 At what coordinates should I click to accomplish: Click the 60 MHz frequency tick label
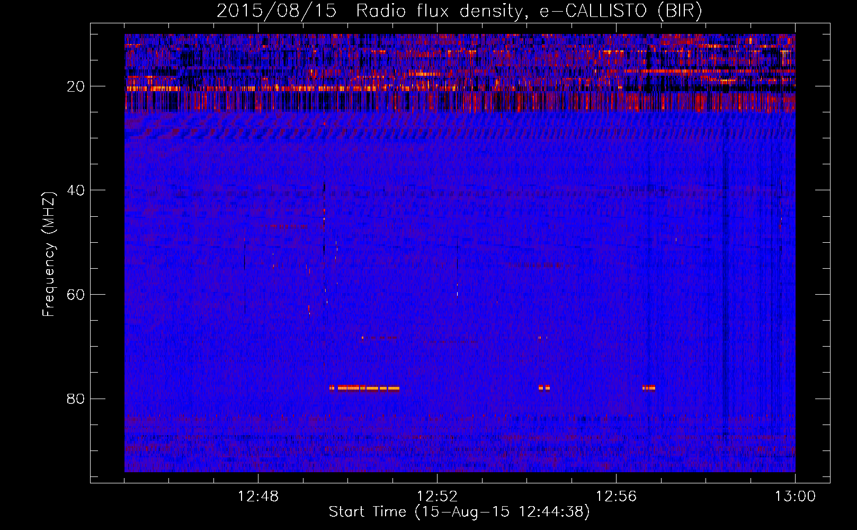click(76, 295)
